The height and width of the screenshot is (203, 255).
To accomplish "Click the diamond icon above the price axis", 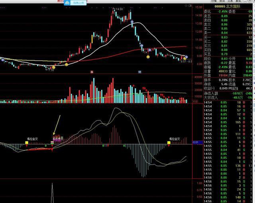I will 186,6.
